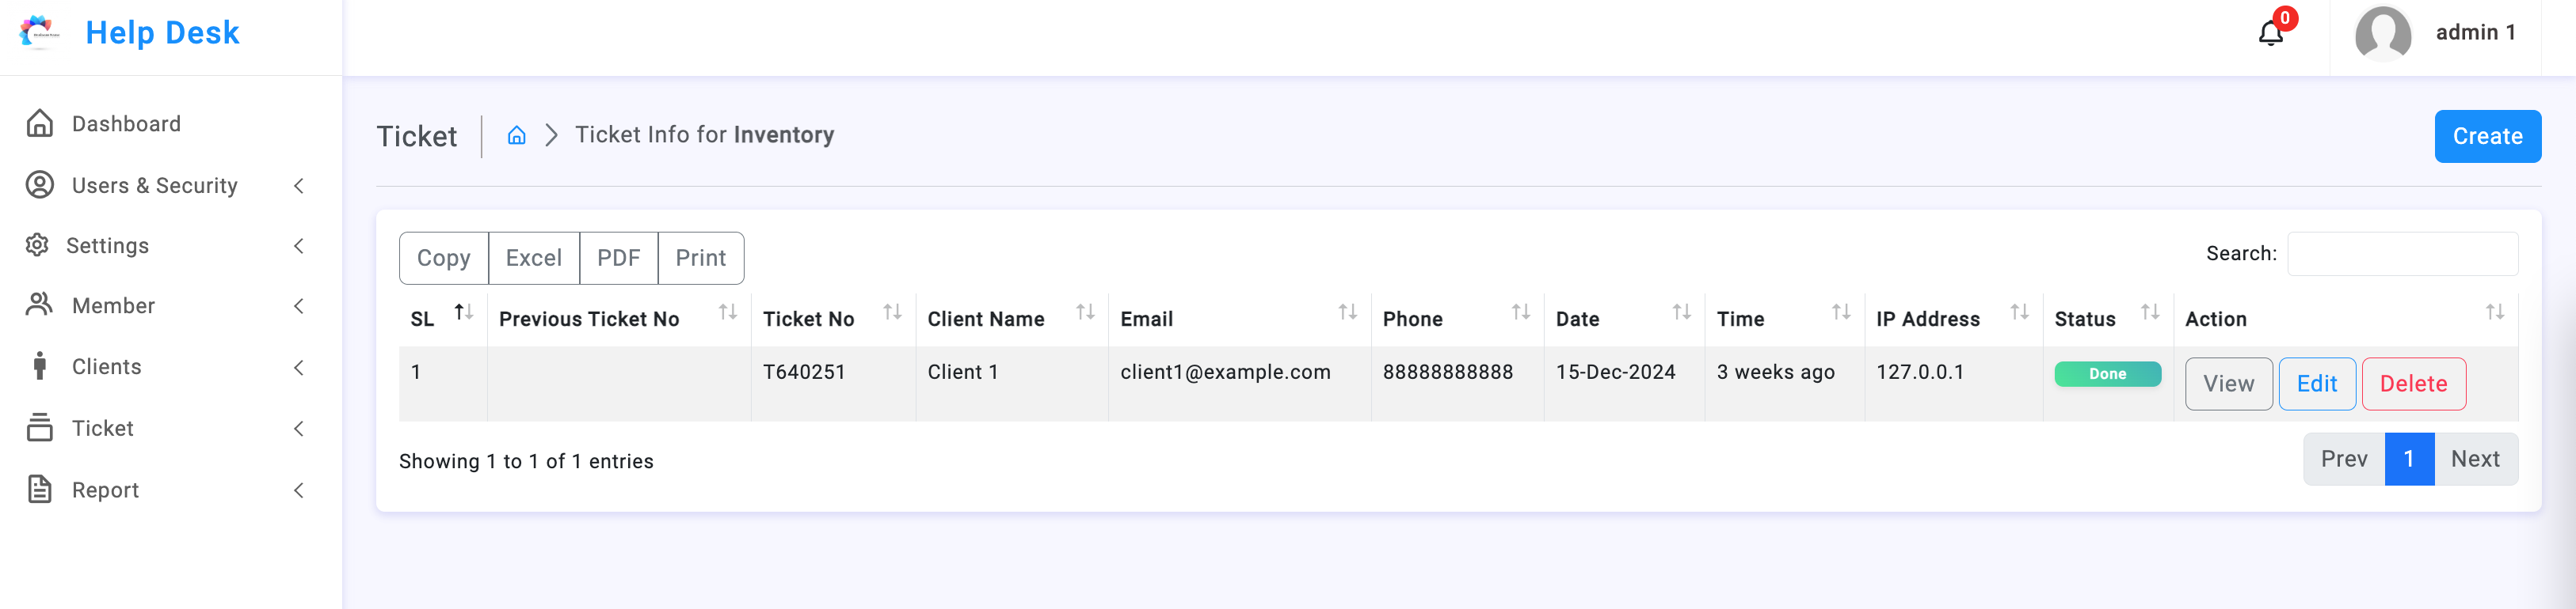Click the Users & Security person icon

tap(40, 185)
